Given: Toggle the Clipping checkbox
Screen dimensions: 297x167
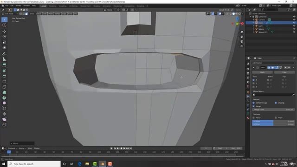Looking at the screenshot, I should point(276,103).
